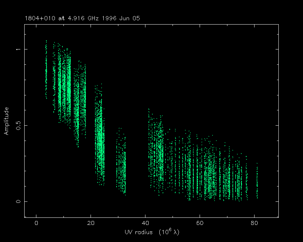Click the 'Amplitude' y-axis label
Screen dimensions: 303x242
point(6,121)
